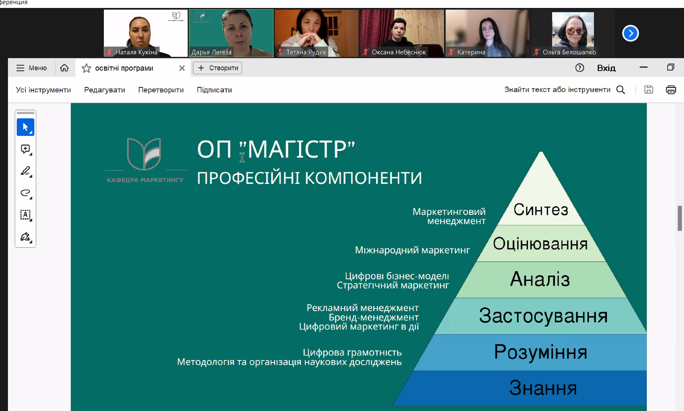
Task: Select Катерина video thumbnail
Action: (488, 33)
